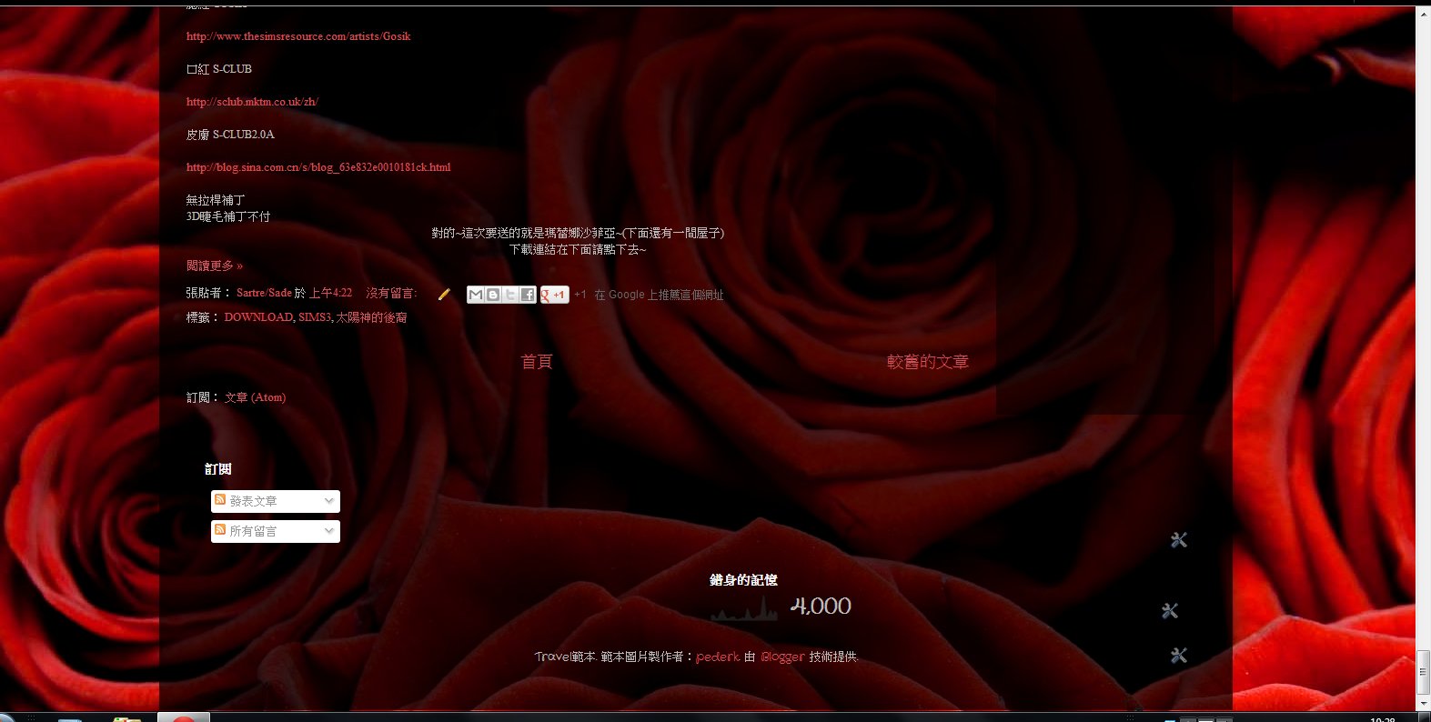The image size is (1431, 722).
Task: Share the post to Twitter
Action: click(509, 295)
